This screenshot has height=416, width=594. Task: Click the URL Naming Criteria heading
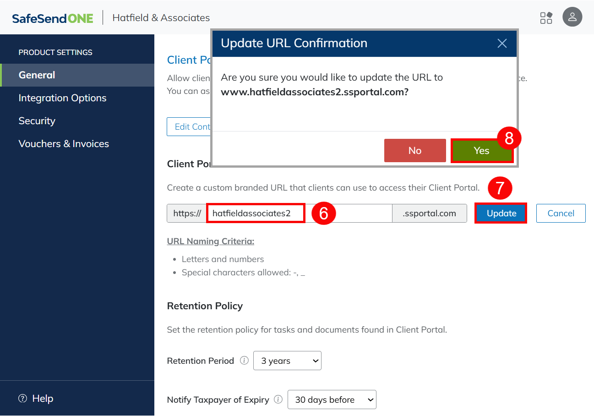tap(210, 241)
